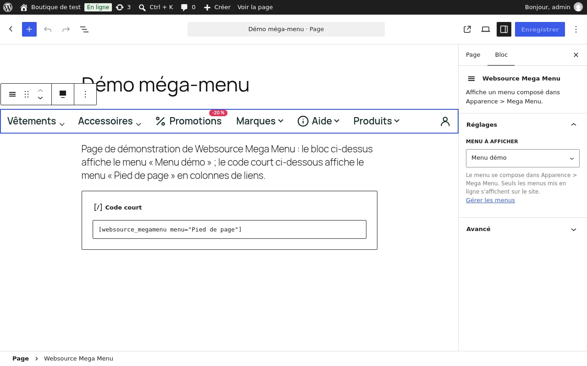Click the block drag handle
This screenshot has height=366, width=587.
(x=27, y=94)
